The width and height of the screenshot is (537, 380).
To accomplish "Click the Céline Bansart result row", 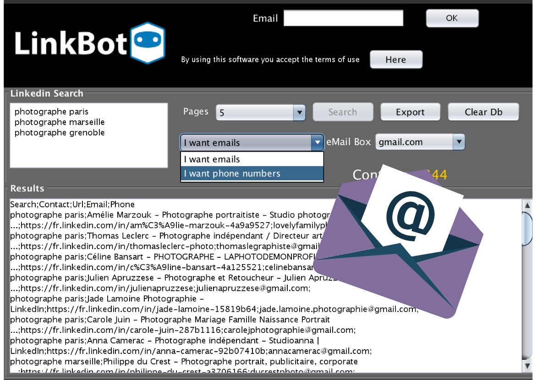I will 163,257.
